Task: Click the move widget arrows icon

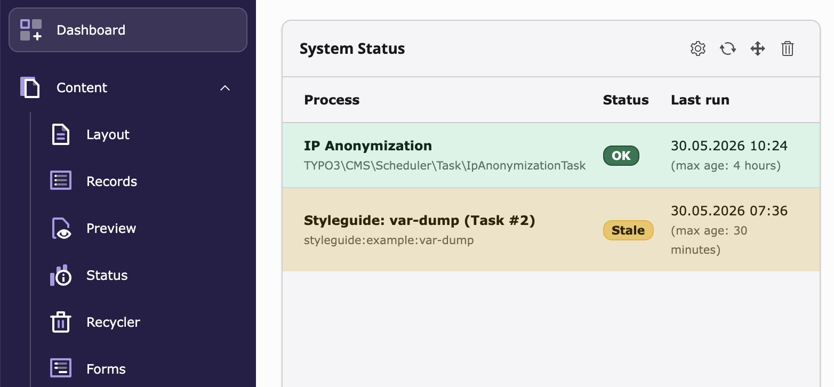Action: point(758,49)
